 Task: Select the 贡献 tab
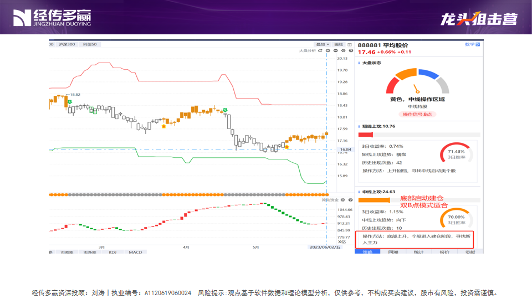(470, 252)
